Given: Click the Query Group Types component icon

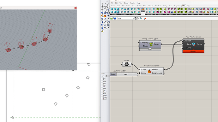Looking at the screenshot, I should click(151, 44).
